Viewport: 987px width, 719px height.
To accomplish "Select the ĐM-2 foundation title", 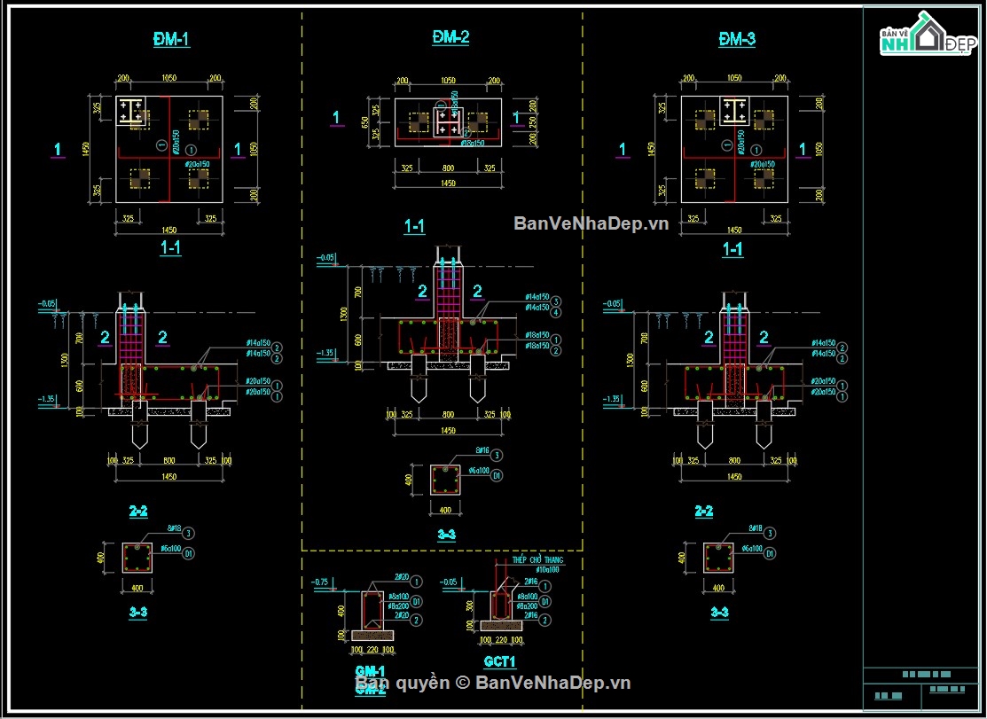I will click(450, 37).
